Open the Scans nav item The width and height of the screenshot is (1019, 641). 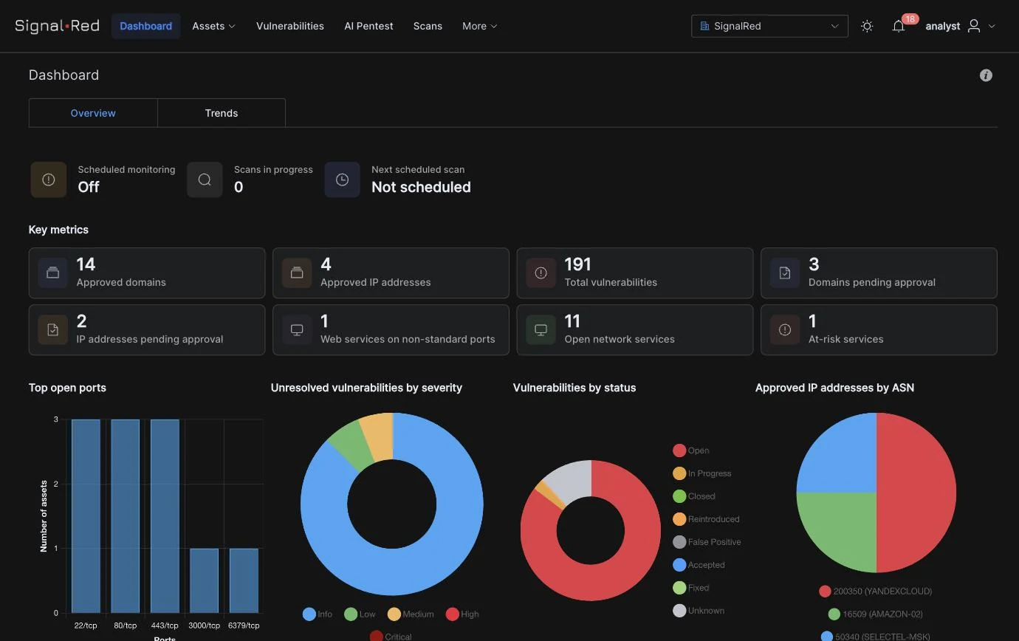pos(428,26)
